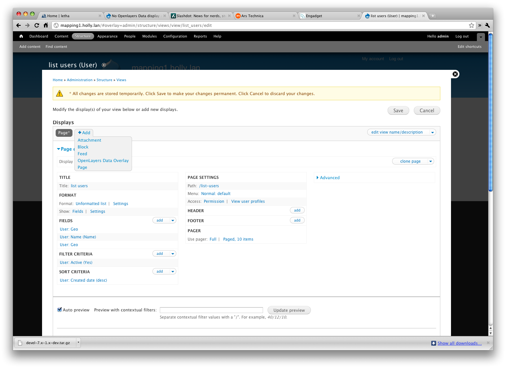Click the Update preview button
Screen dimensions: 506x368
point(289,310)
